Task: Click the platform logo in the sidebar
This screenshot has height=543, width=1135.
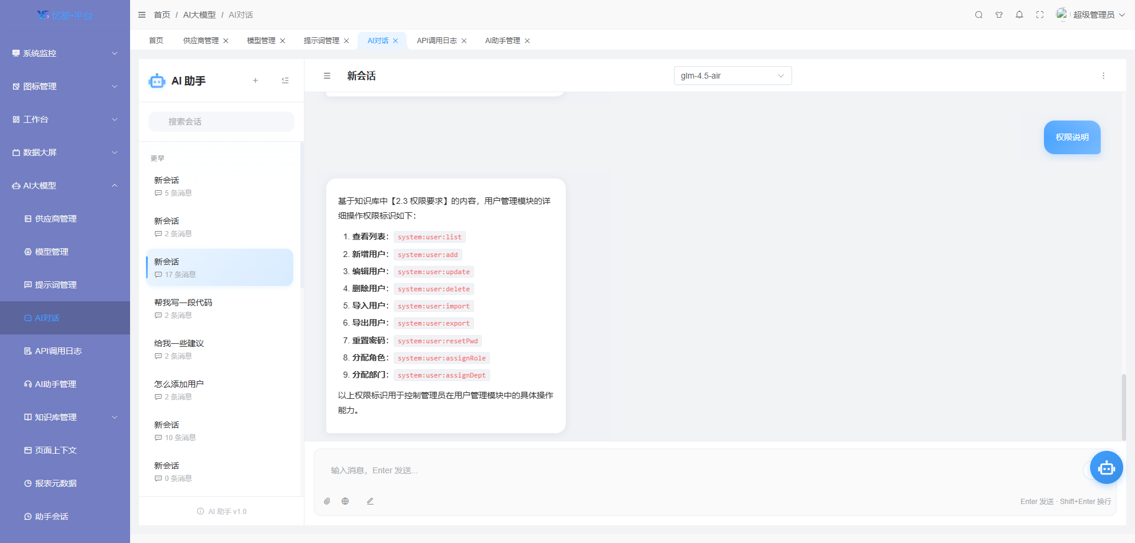Action: (65, 15)
